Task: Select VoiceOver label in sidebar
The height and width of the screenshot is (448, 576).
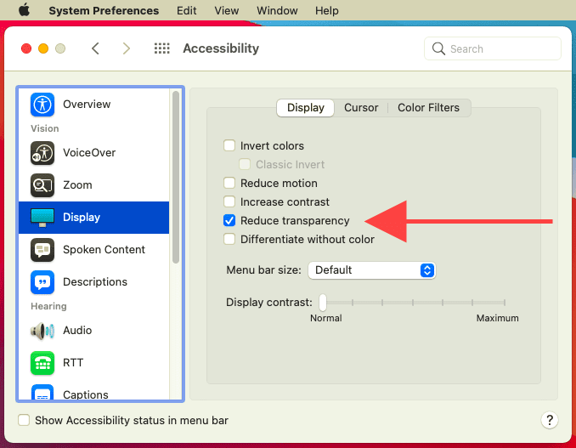Action: tap(89, 152)
